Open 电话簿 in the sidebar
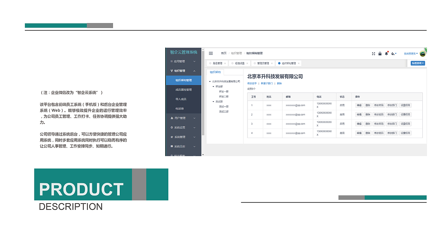448x227 pixels. pos(184,109)
